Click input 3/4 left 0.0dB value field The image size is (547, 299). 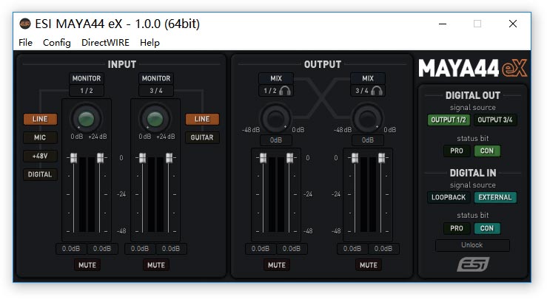tap(140, 249)
